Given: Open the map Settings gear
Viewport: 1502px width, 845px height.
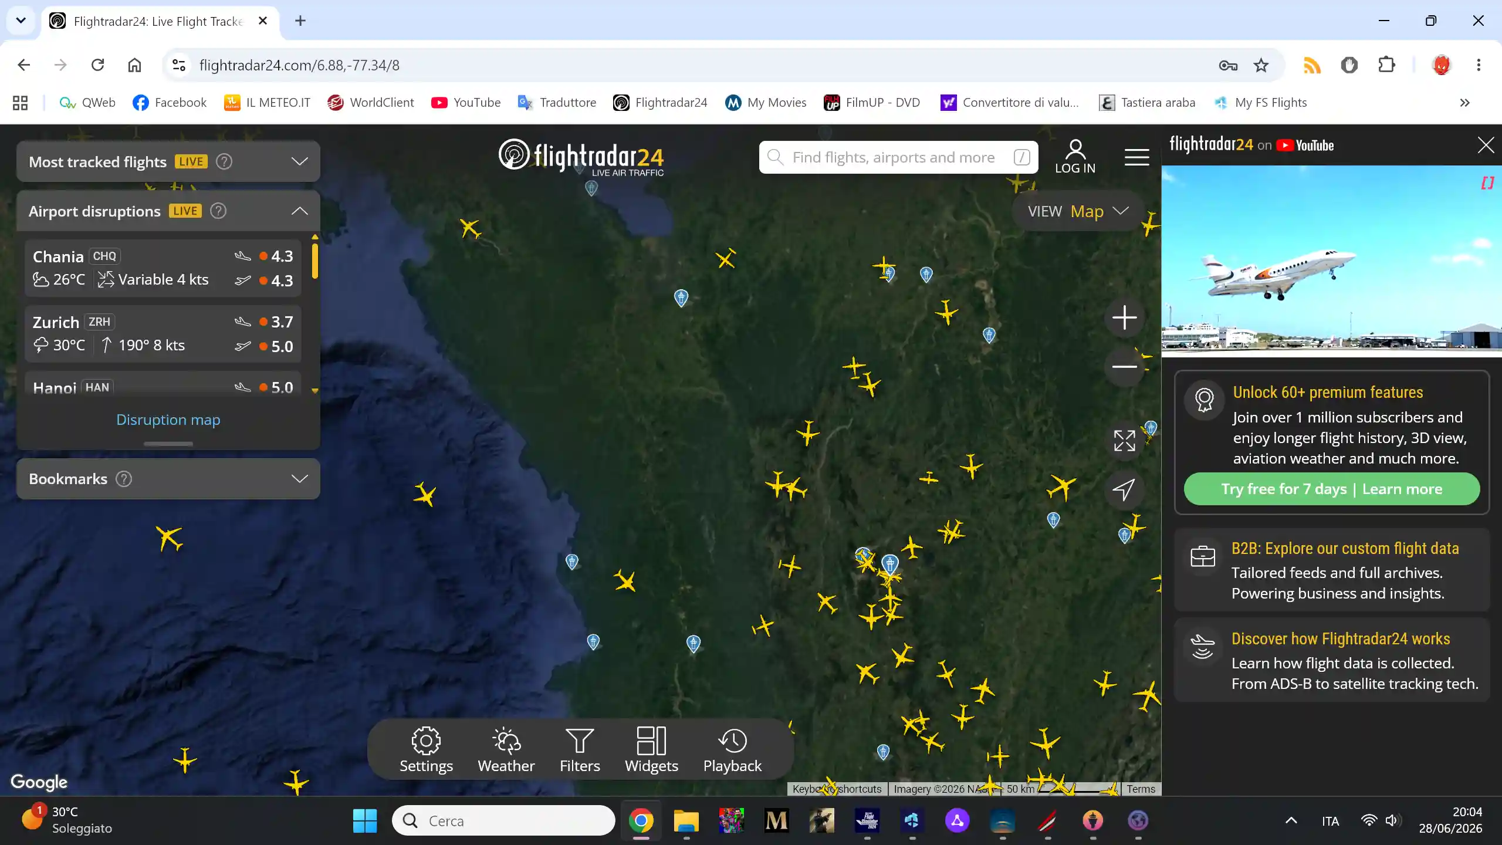Looking at the screenshot, I should (x=426, y=750).
